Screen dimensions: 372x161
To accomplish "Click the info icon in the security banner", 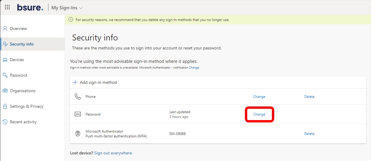I will tap(71, 20).
